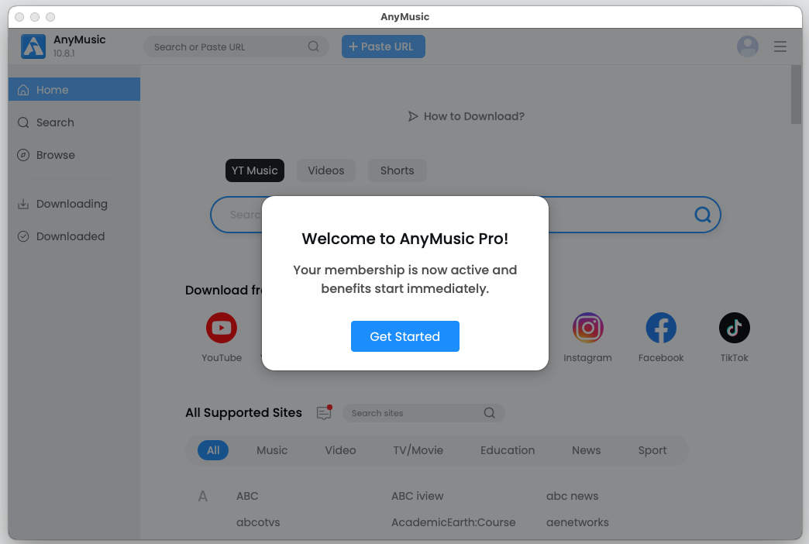Click the magnifier in top URL search field

313,46
